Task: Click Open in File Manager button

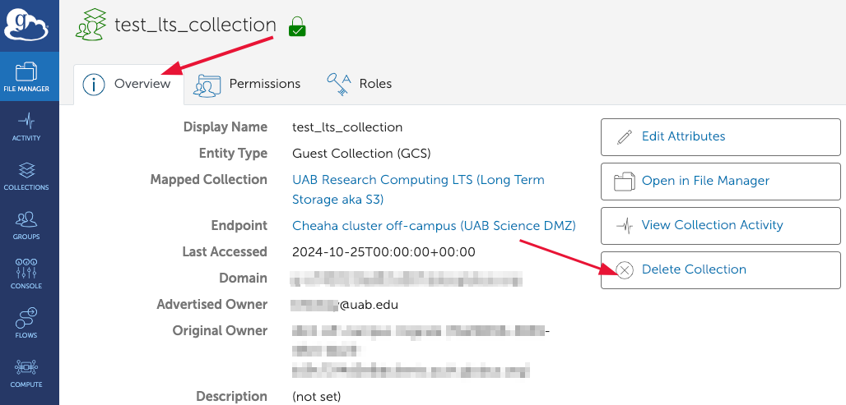Action: click(x=720, y=181)
